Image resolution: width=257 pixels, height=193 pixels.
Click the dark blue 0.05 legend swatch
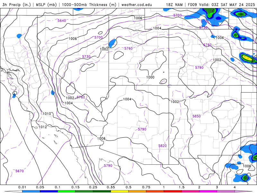pyautogui.click(x=49, y=191)
